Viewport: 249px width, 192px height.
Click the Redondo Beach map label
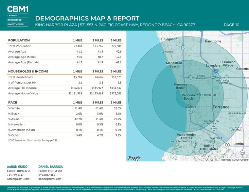[188, 97]
